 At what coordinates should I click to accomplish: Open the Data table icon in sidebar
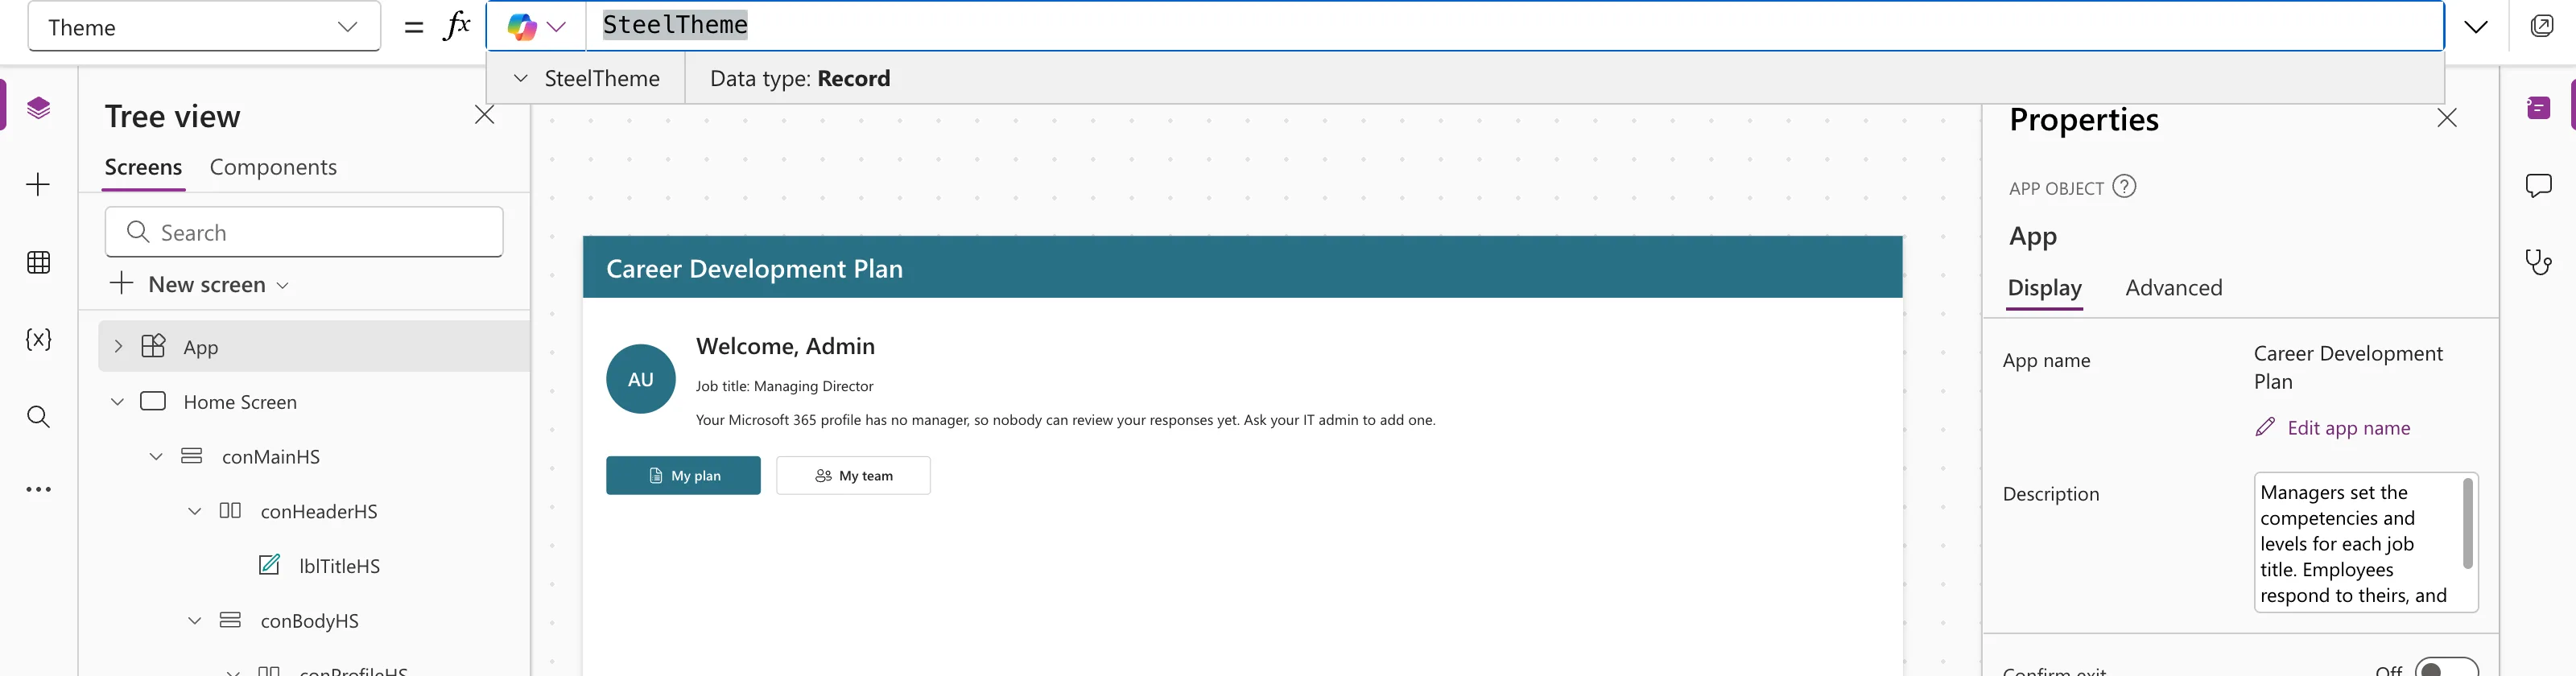click(x=38, y=262)
